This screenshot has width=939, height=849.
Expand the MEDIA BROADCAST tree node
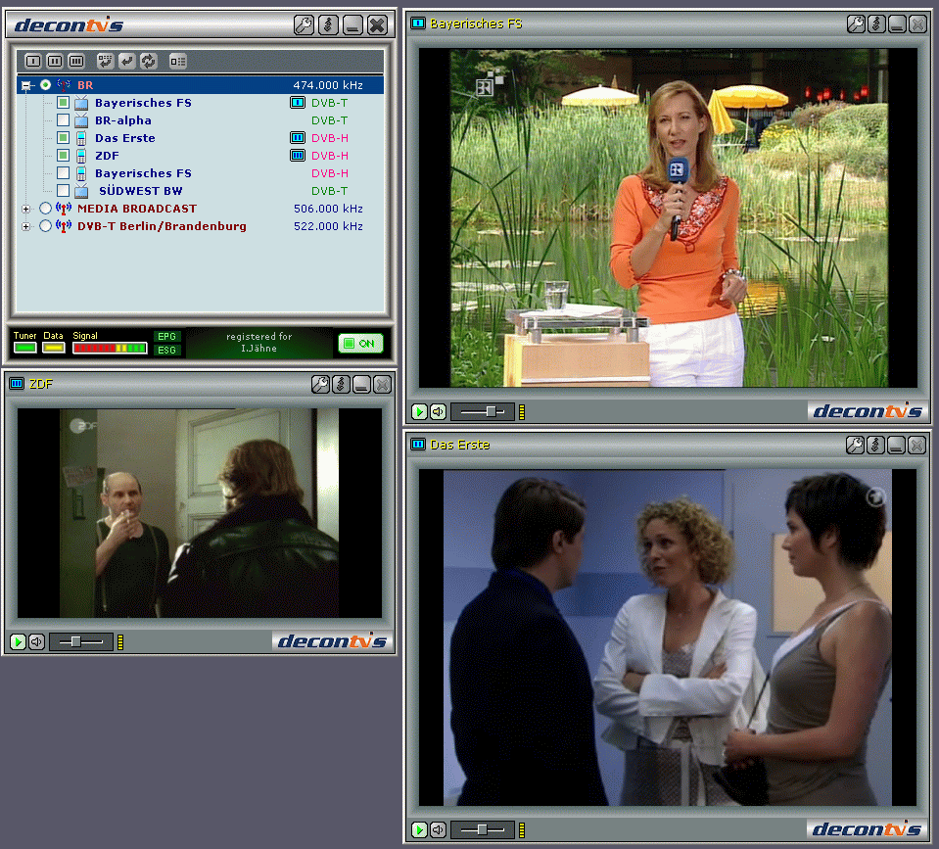click(x=25, y=209)
